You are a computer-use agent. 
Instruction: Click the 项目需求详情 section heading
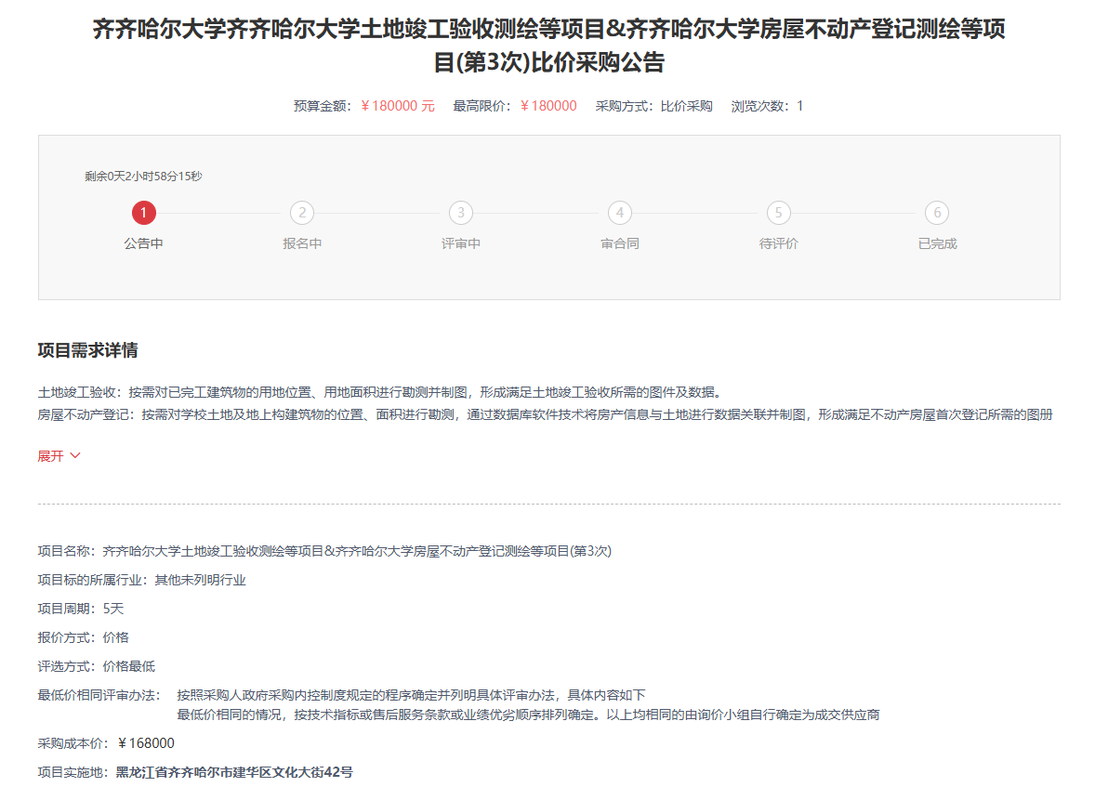click(87, 350)
